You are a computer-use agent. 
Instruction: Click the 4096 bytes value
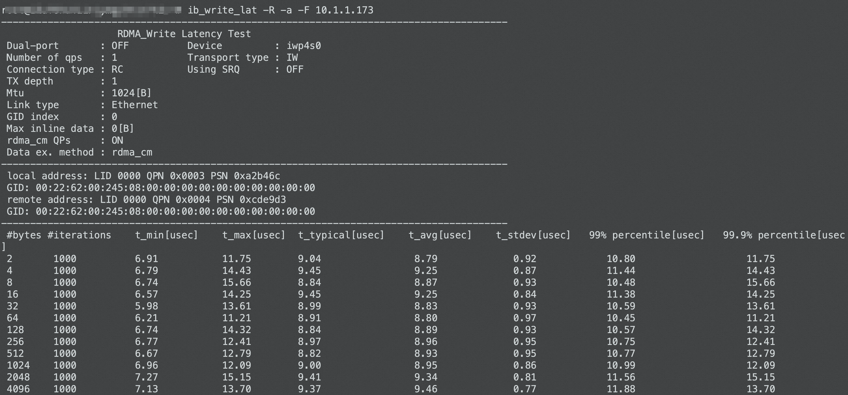pos(18,389)
